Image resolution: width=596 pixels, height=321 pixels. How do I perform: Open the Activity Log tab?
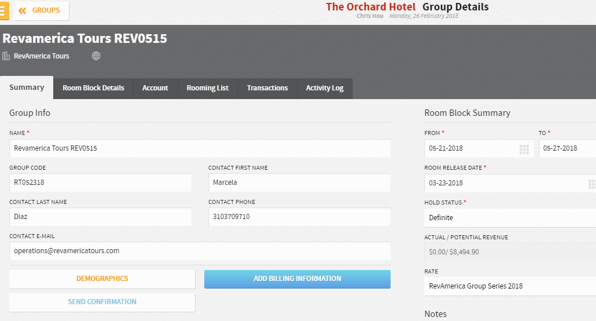[x=325, y=88]
